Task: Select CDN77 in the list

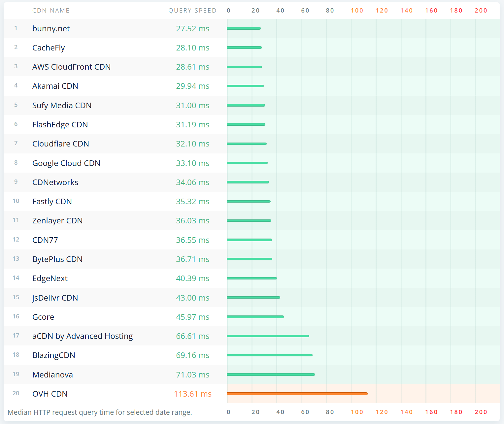Action: 45,240
